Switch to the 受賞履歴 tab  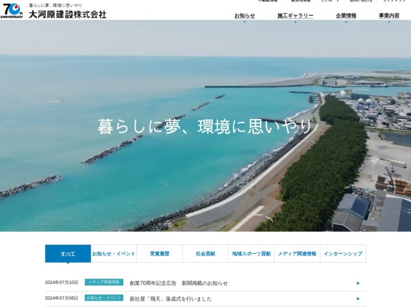160,253
